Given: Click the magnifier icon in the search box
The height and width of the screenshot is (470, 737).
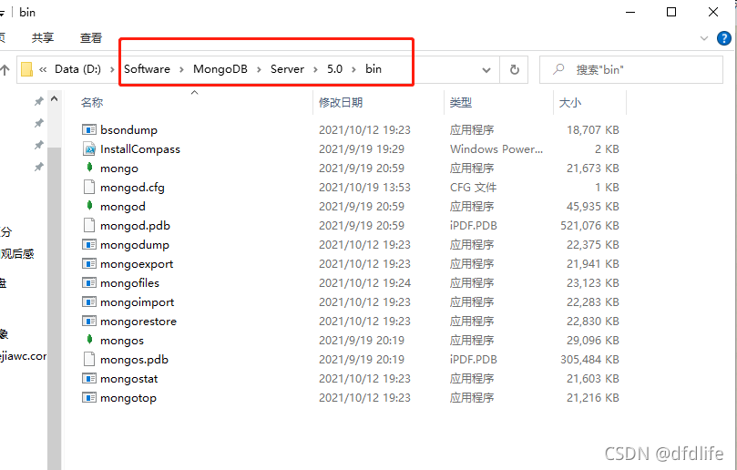Looking at the screenshot, I should [x=558, y=69].
